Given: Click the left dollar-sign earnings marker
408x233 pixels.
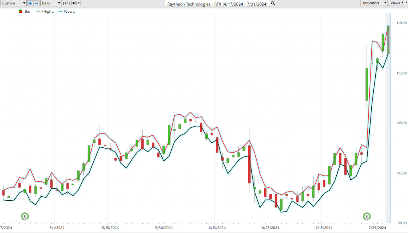Looking at the screenshot, I should click(x=25, y=217).
